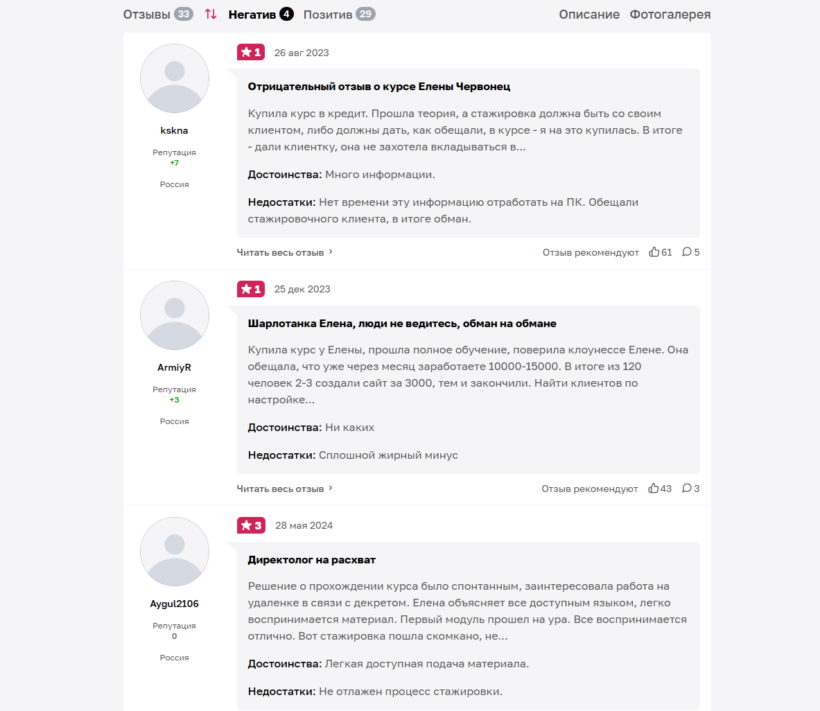
Task: Select the 3-star badge on Aygul2106's review
Action: 250,525
